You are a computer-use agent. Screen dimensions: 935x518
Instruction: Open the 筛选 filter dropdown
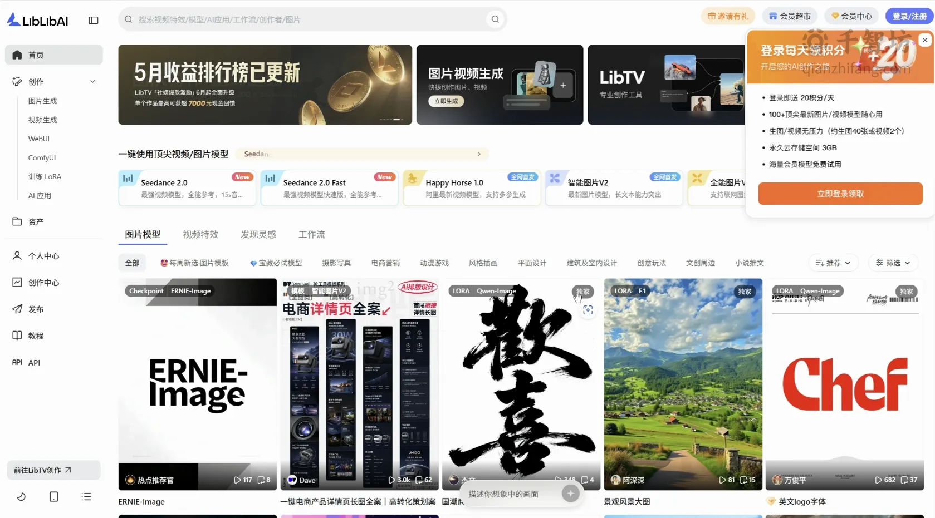[x=893, y=263]
